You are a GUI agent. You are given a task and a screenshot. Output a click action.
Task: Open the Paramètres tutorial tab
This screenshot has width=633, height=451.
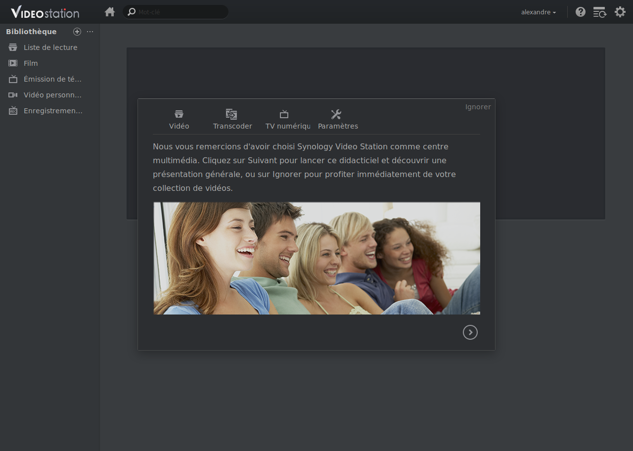(x=337, y=120)
